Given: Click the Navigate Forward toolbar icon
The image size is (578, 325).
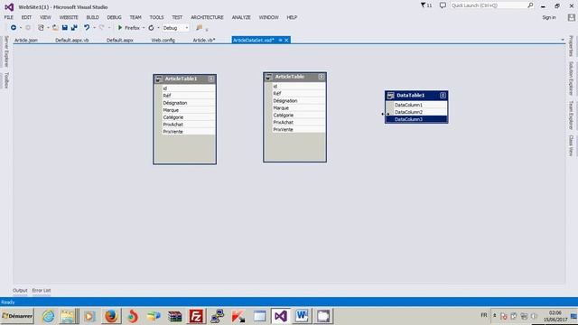Looking at the screenshot, I should (28, 28).
